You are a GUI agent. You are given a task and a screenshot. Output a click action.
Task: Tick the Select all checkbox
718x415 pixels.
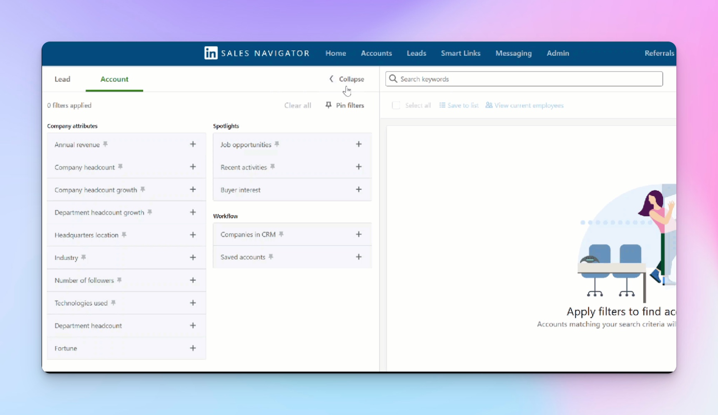click(x=396, y=105)
